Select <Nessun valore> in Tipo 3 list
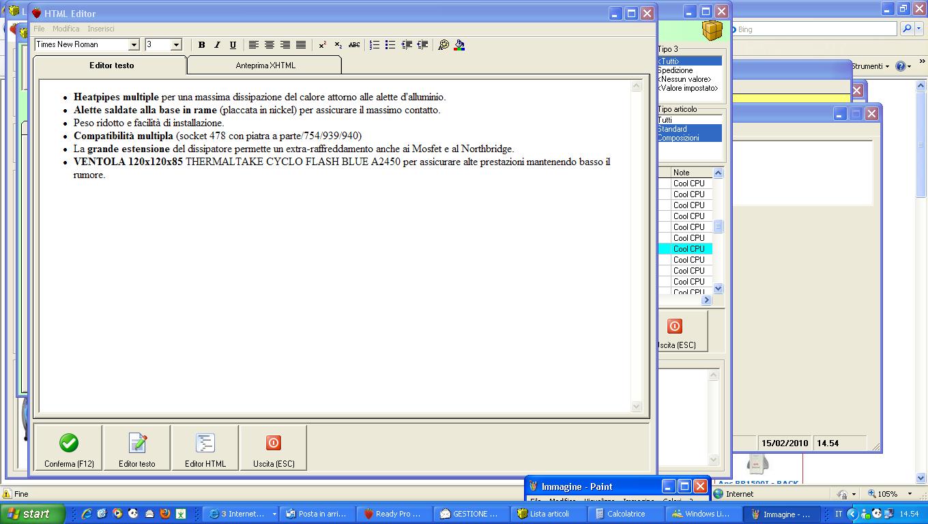The image size is (928, 524). (689, 79)
